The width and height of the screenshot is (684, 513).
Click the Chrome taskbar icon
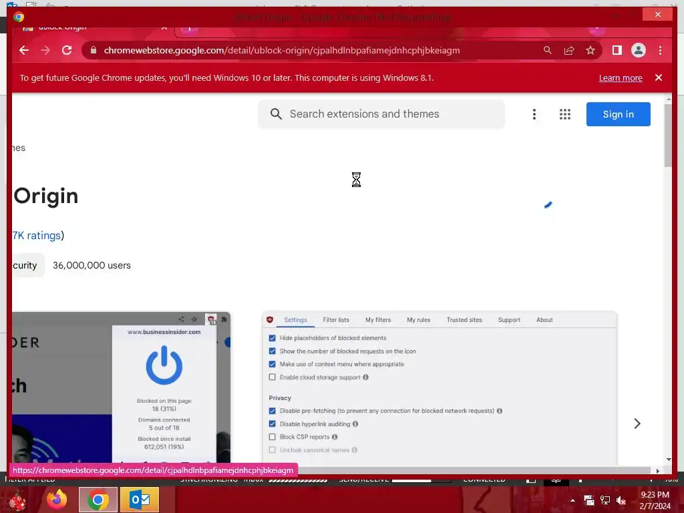98,500
